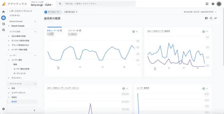Click the Google Analytics logo

pos(3,4)
